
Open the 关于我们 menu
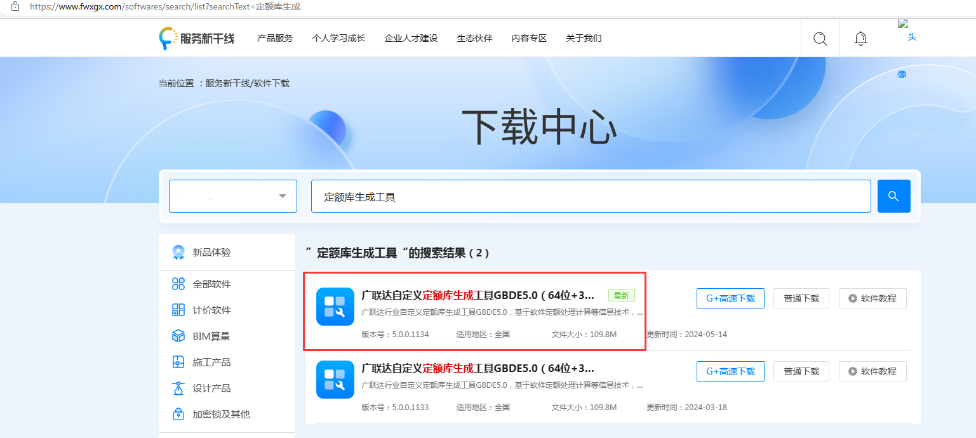[x=584, y=38]
